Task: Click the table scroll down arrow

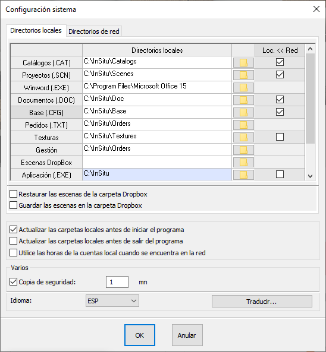Action: tap(311, 176)
